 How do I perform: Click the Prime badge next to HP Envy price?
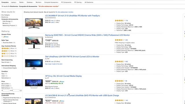click(x=62, y=81)
